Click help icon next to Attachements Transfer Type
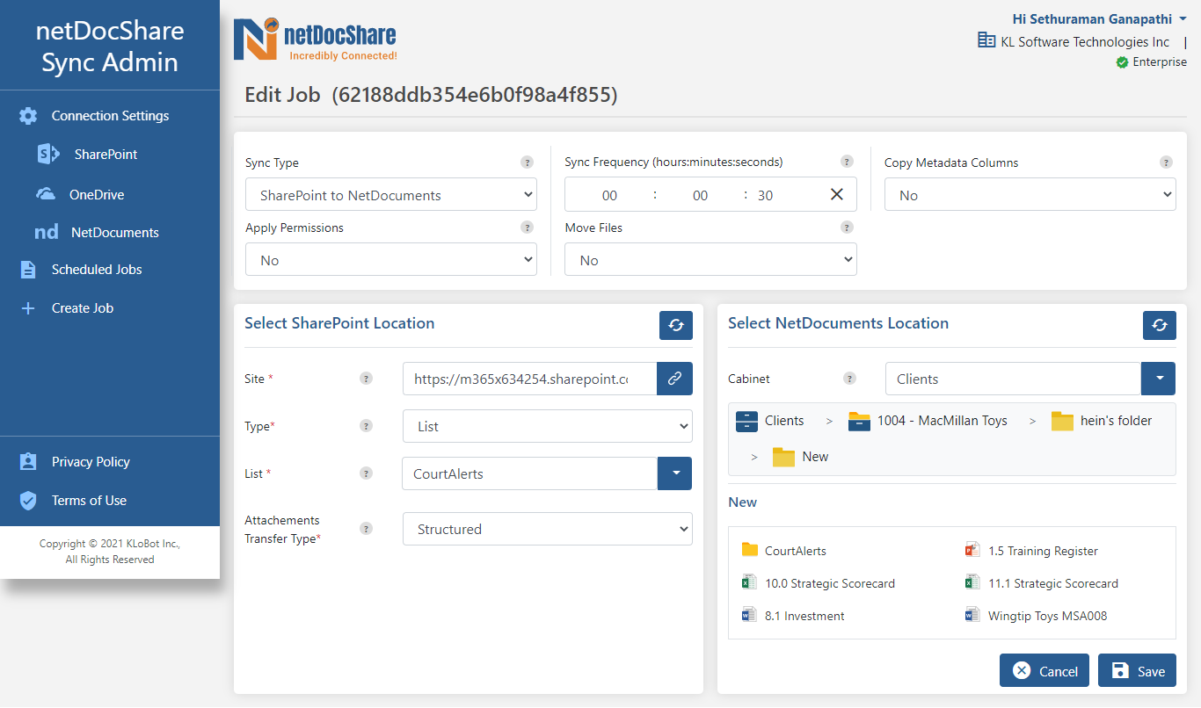The width and height of the screenshot is (1201, 708). 366,529
